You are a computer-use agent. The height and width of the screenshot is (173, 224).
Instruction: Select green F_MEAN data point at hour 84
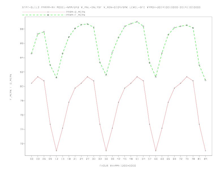(206, 80)
